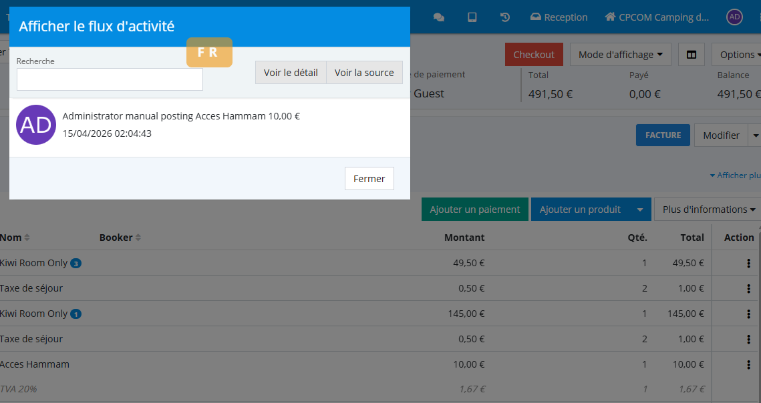Viewport: 761px width, 403px height.
Task: Open action menu for first Kiwi Room Only
Action: [x=748, y=263]
